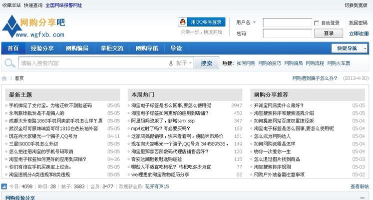This screenshot has width=373, height=200.
Task: Open recommended 怎么成为网购达人
Action: (272, 136)
